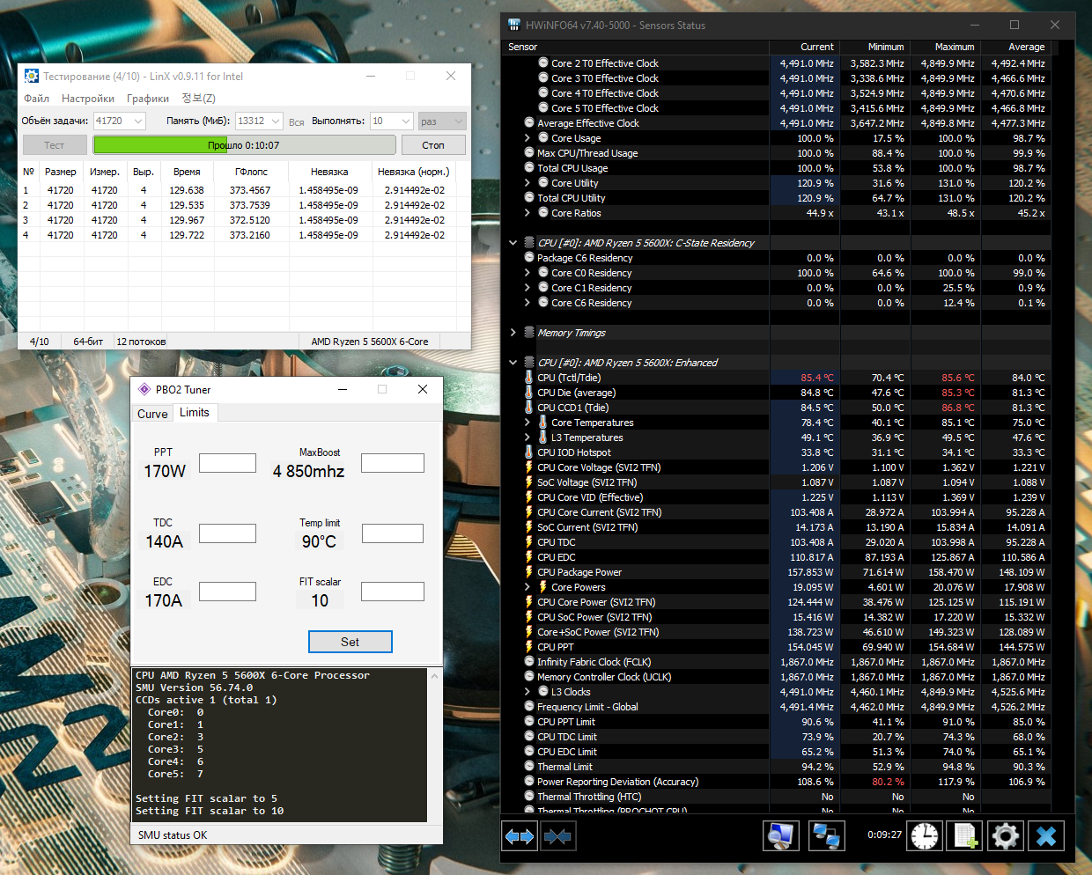
Task: Click icon beside Thermal Throttling (HTC)
Action: [529, 797]
